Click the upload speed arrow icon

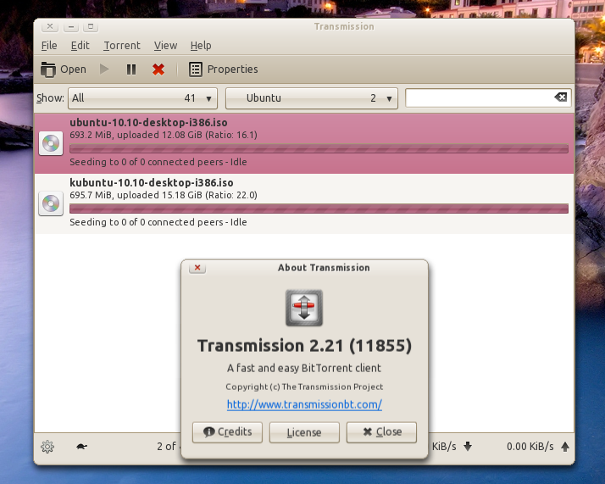click(565, 447)
